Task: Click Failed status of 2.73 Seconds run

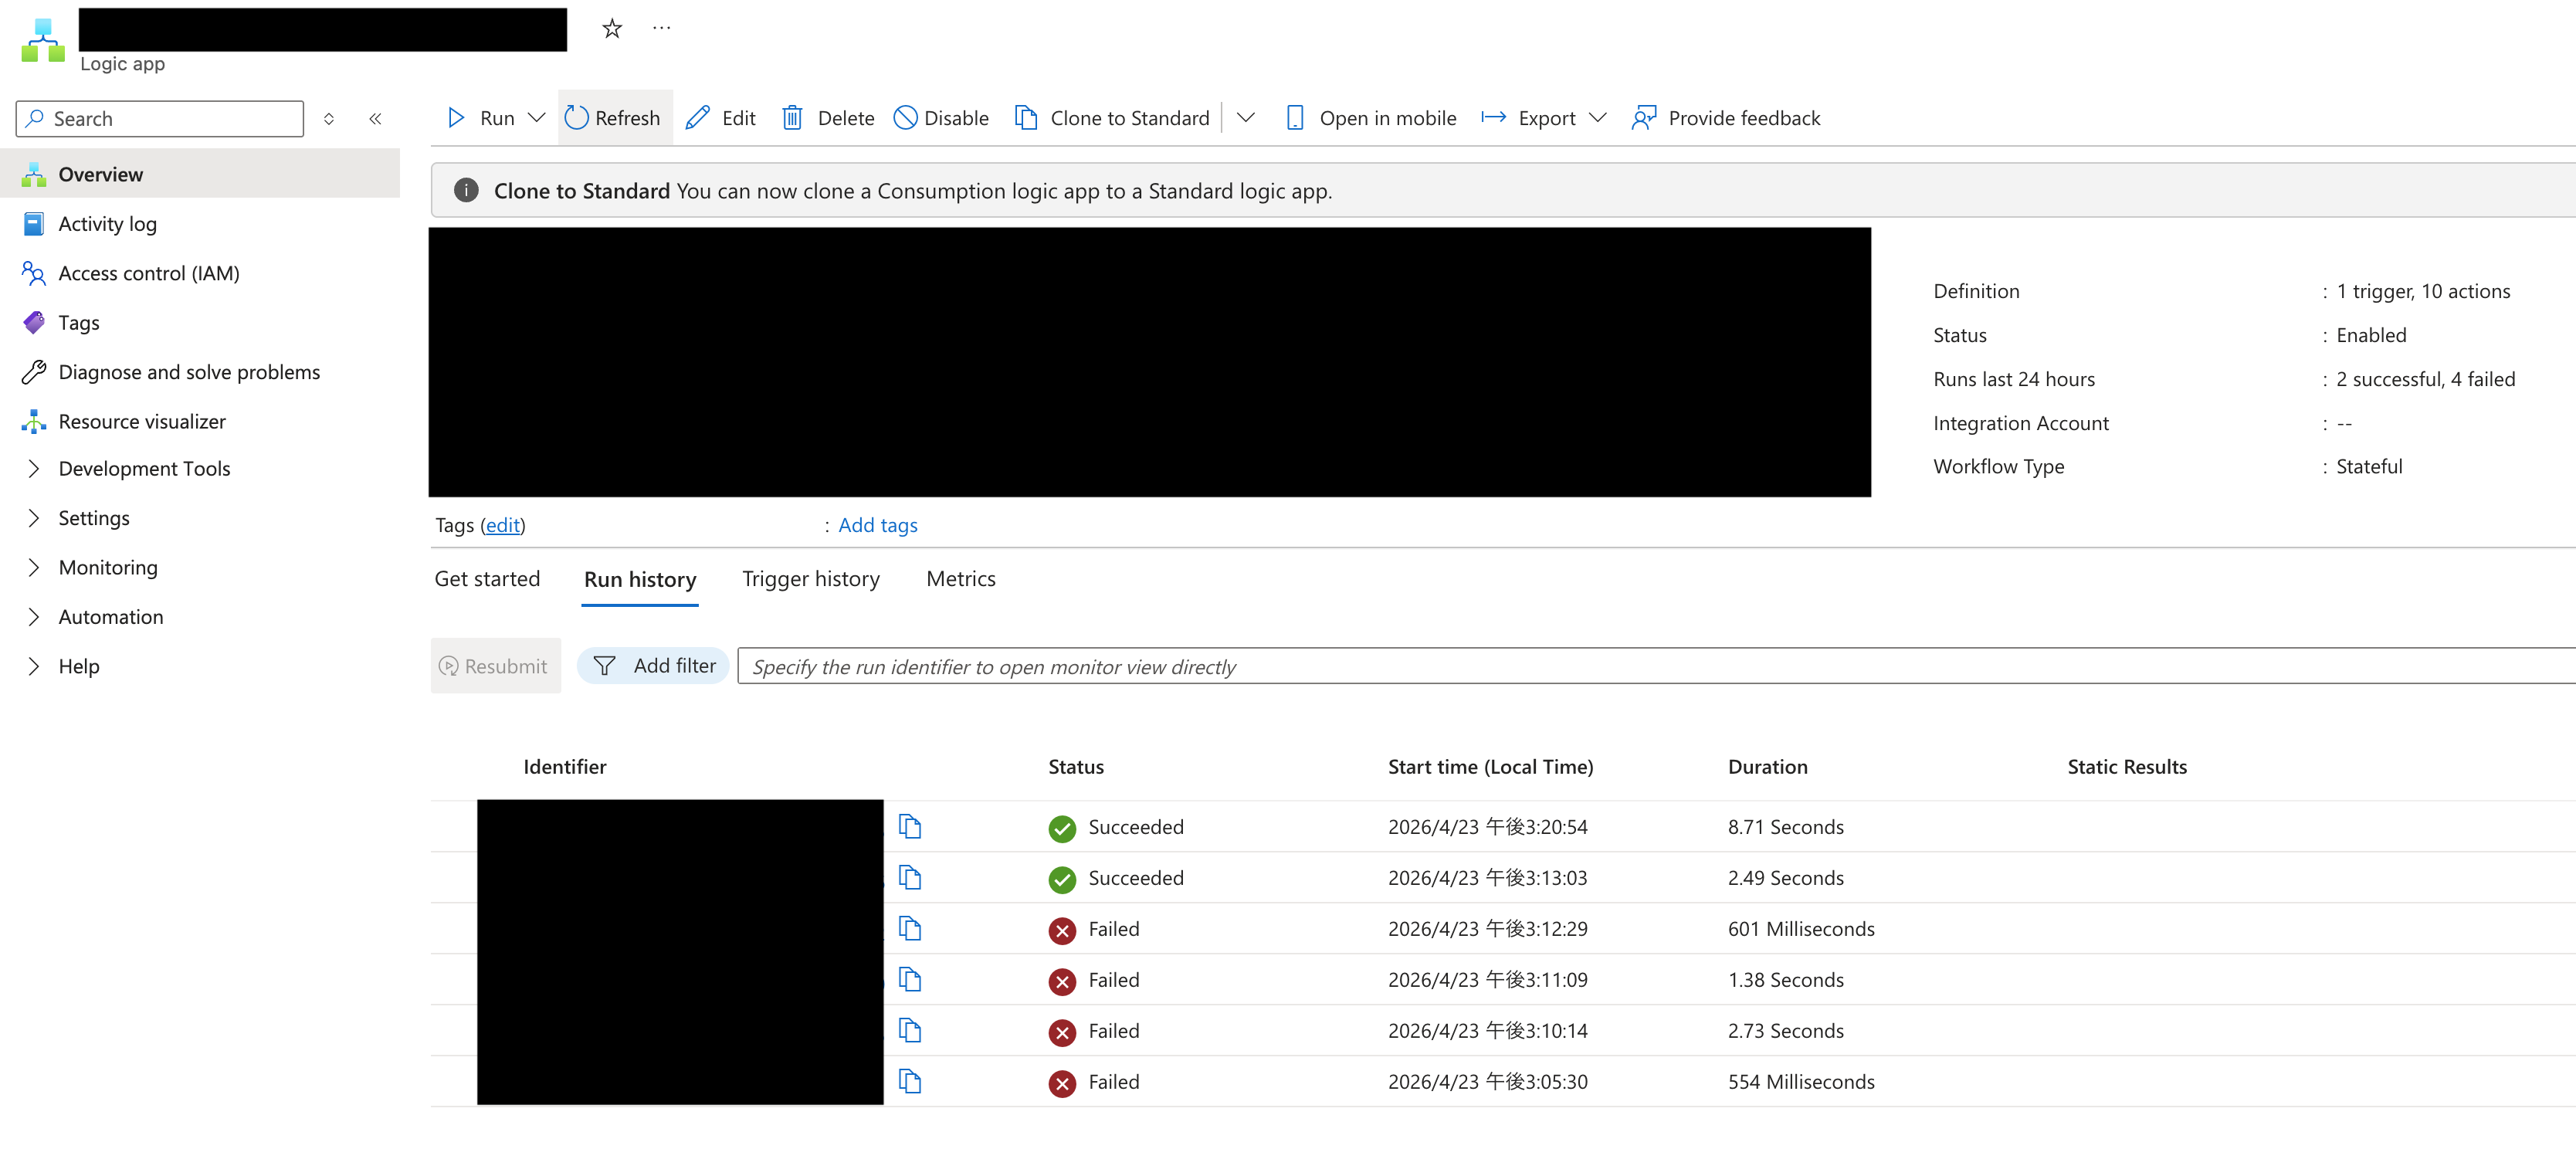Action: coord(1094,1031)
